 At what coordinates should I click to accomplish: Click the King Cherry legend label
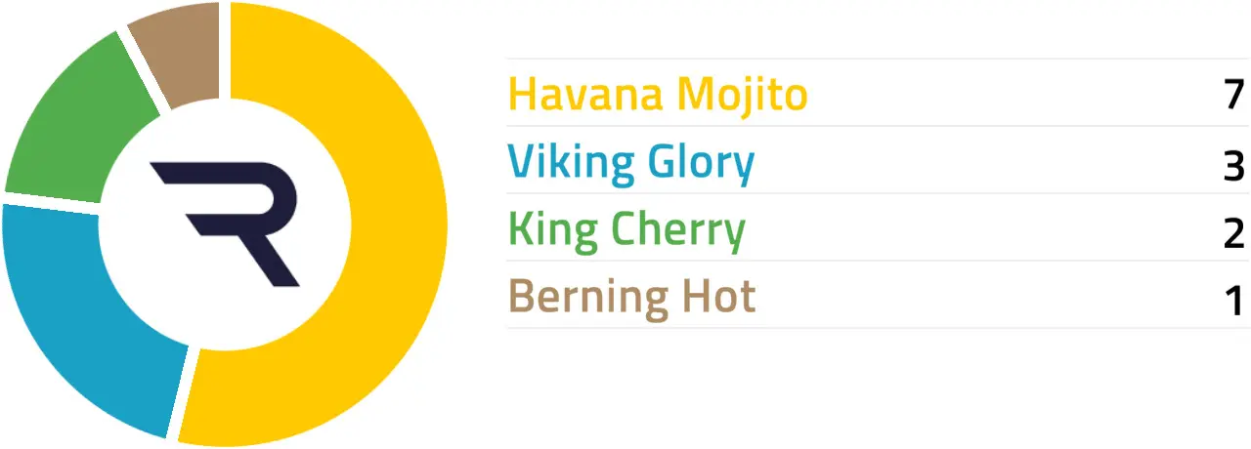[626, 230]
